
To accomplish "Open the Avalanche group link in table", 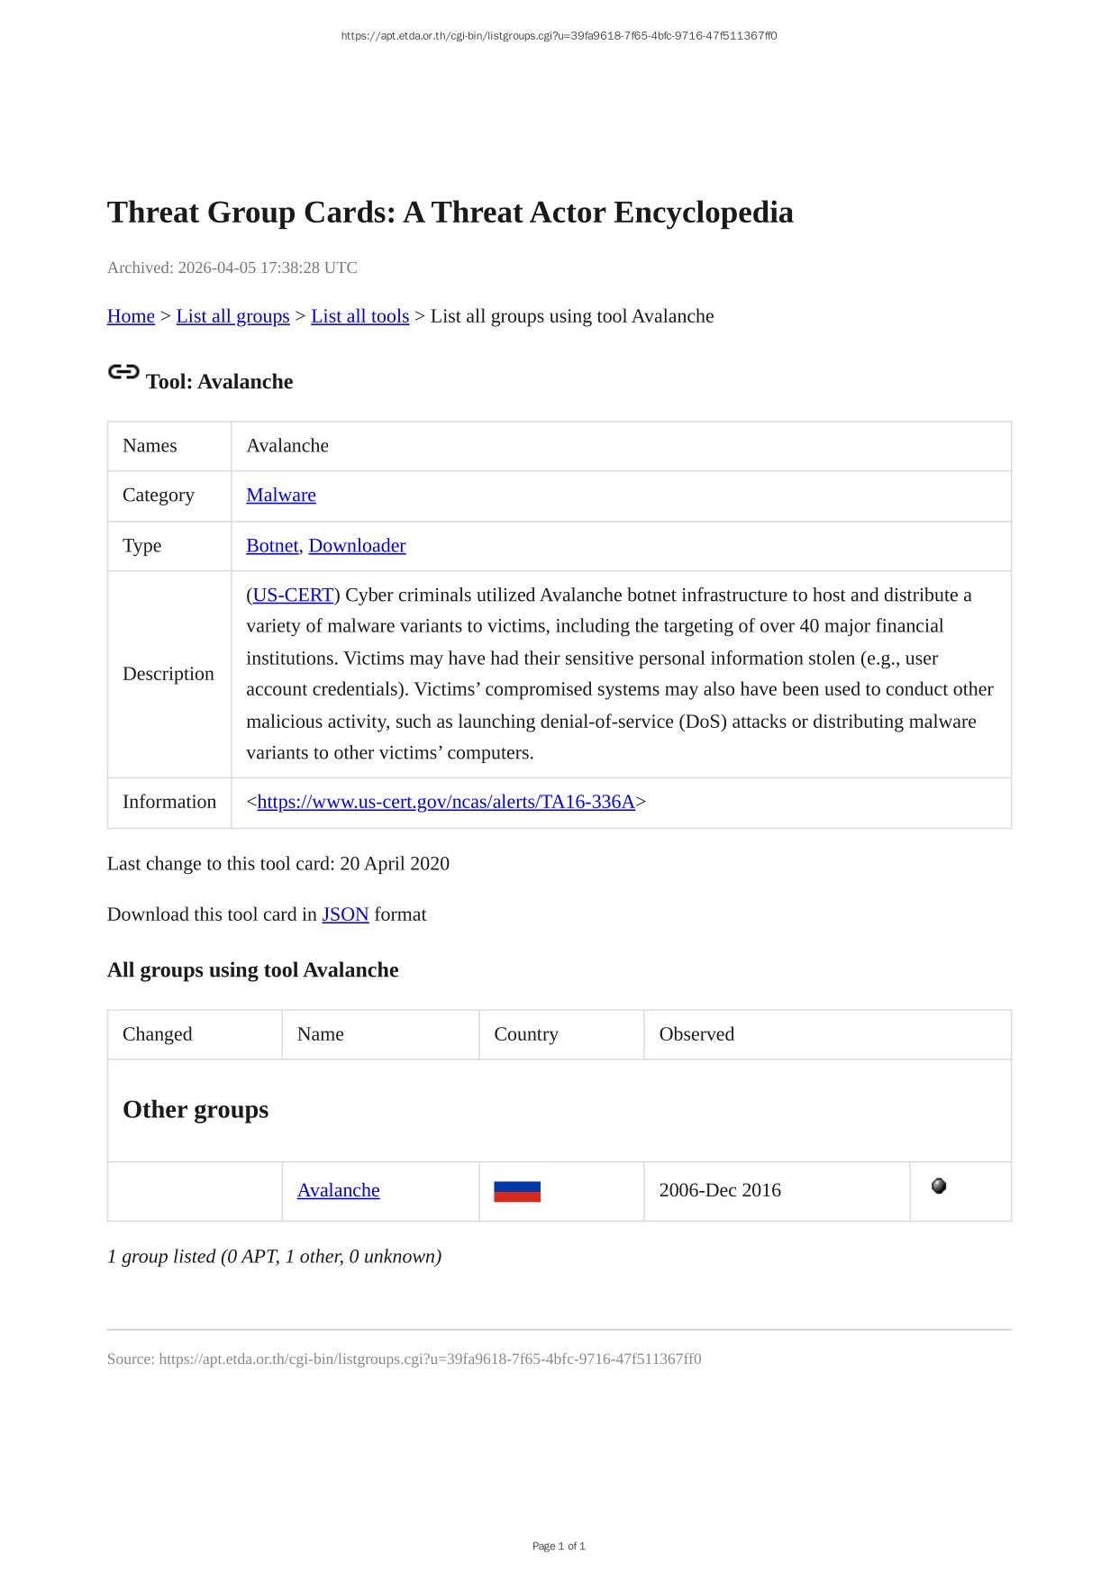I will (x=338, y=1190).
